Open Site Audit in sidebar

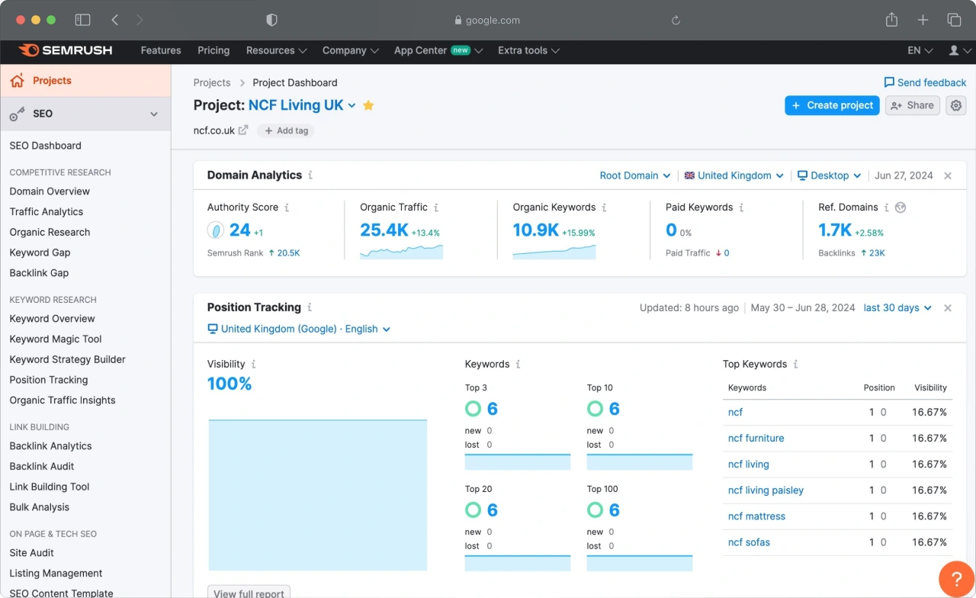[x=32, y=553]
